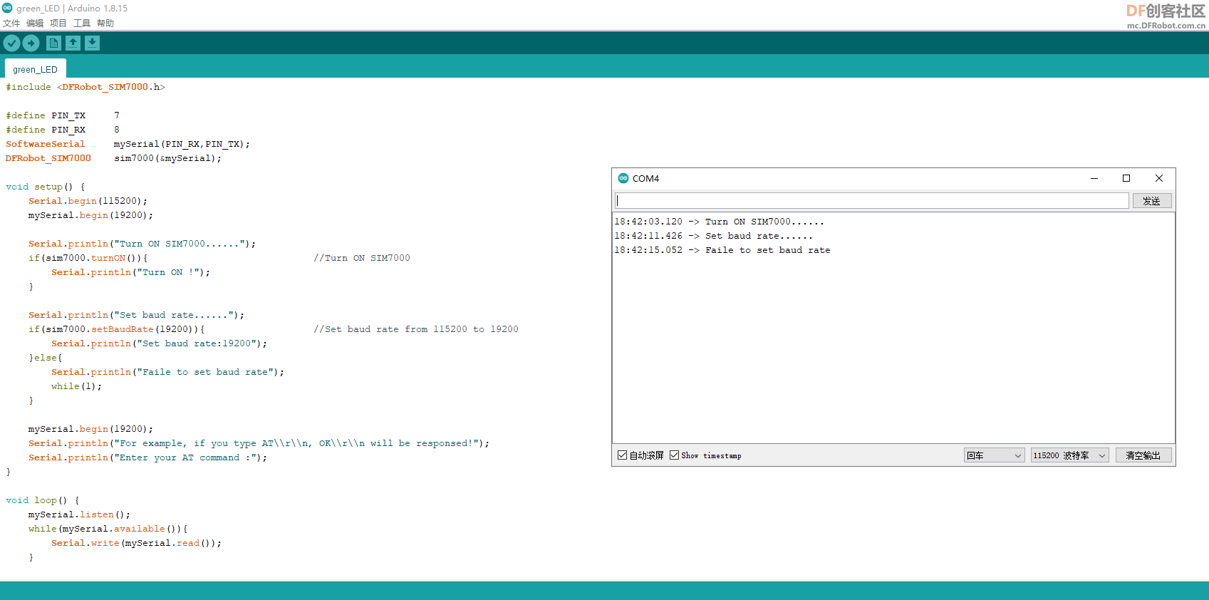Save the sketch with the Save icon
Viewport: 1209px width, 600px height.
(92, 43)
